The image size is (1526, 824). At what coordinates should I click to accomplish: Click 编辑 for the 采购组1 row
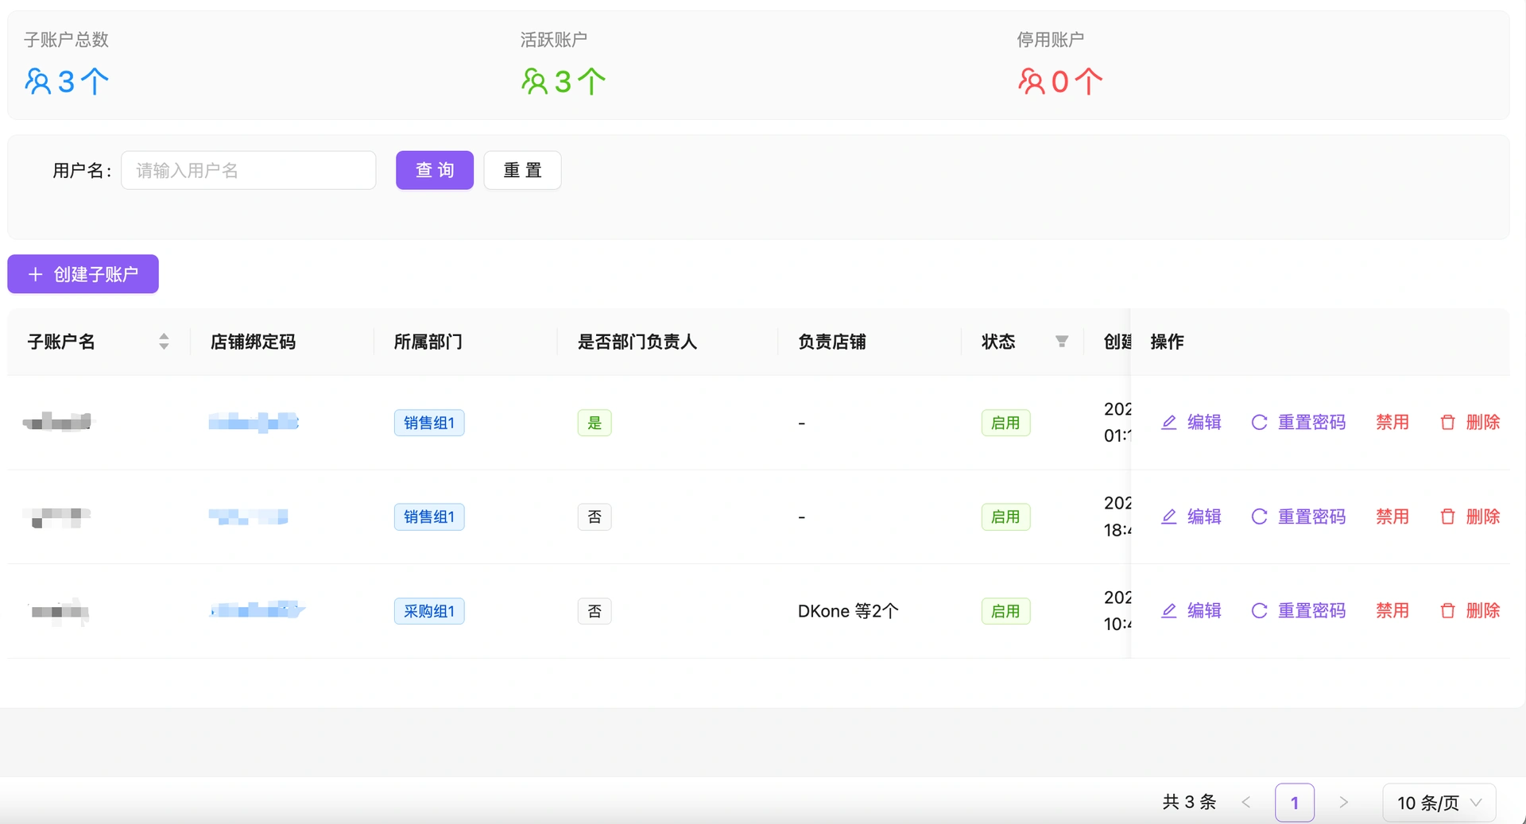pos(1191,610)
